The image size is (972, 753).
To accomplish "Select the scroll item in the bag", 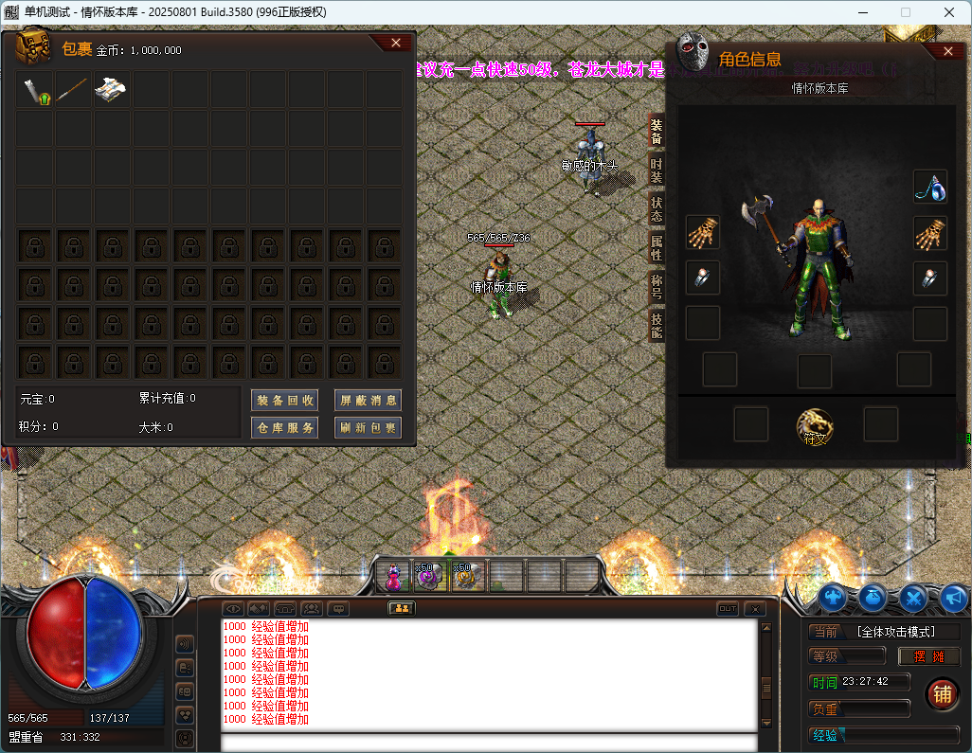I will [x=112, y=90].
